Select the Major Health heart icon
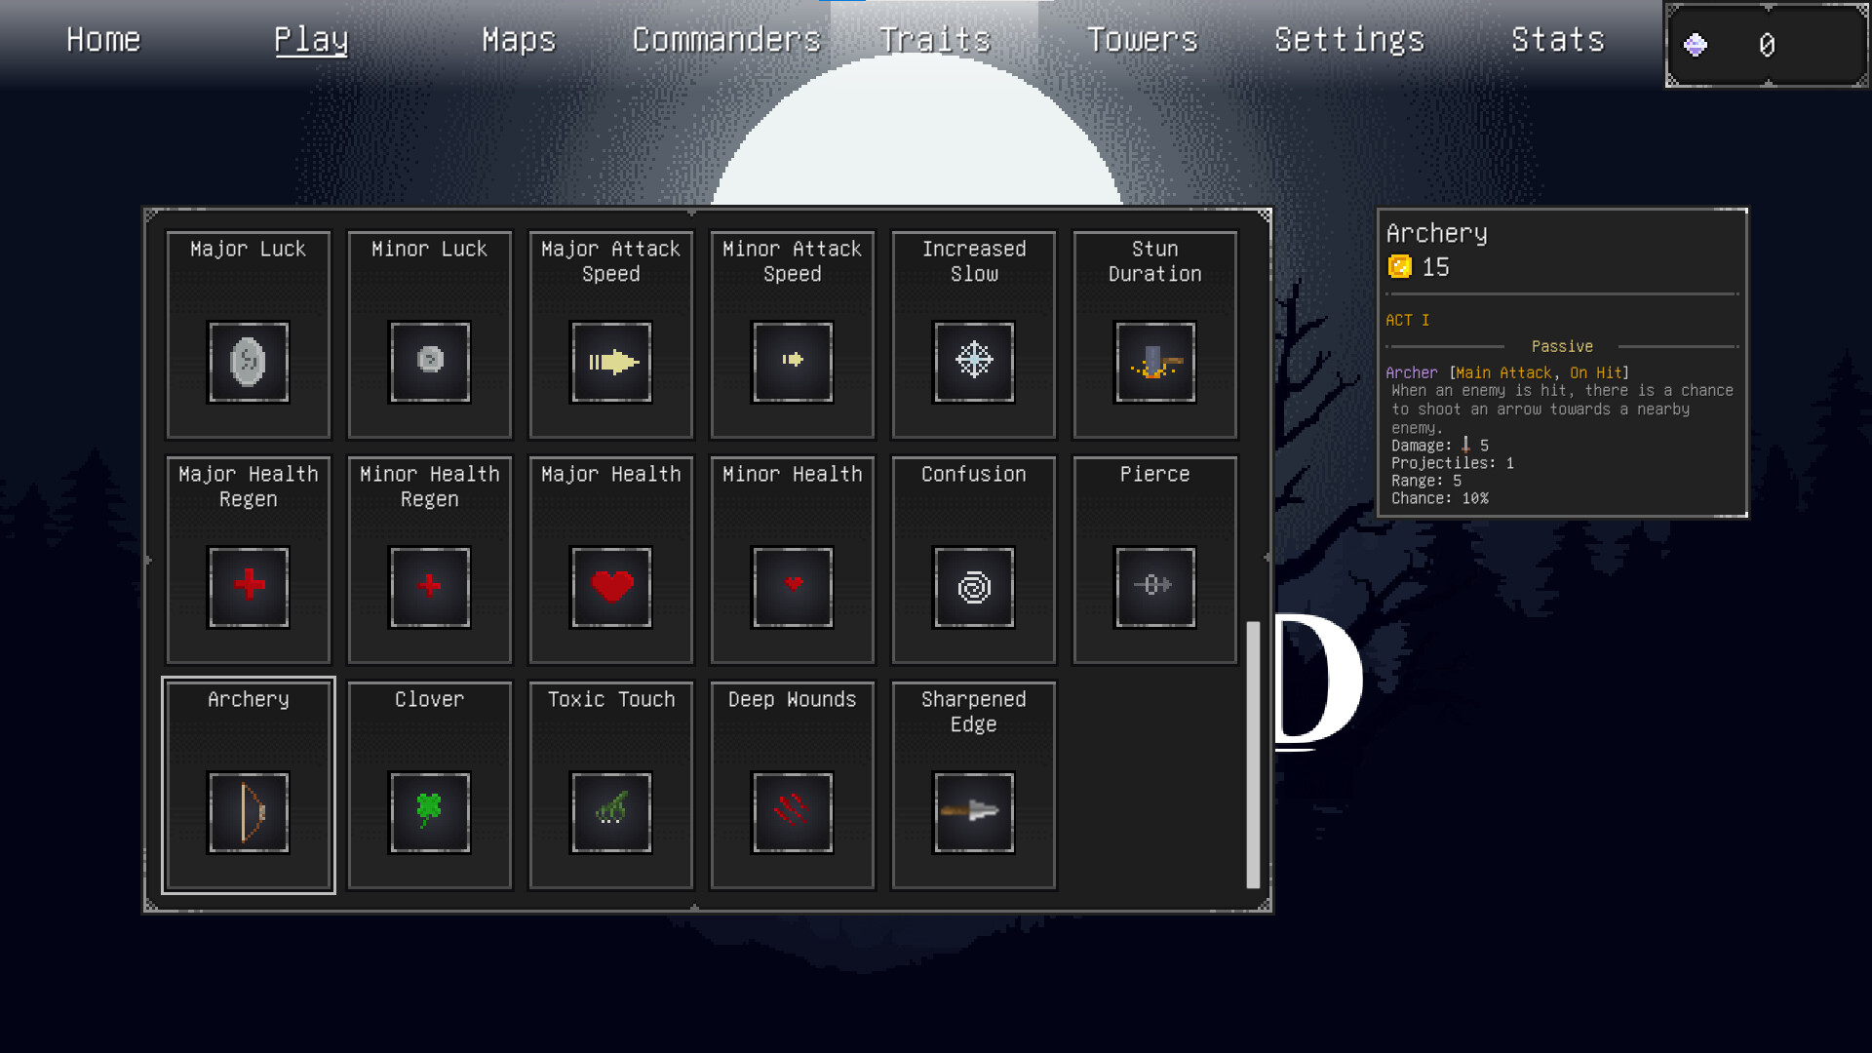This screenshot has height=1053, width=1872. pyautogui.click(x=610, y=587)
